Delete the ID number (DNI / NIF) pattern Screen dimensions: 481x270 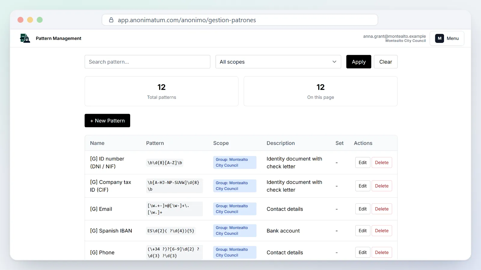(x=382, y=163)
